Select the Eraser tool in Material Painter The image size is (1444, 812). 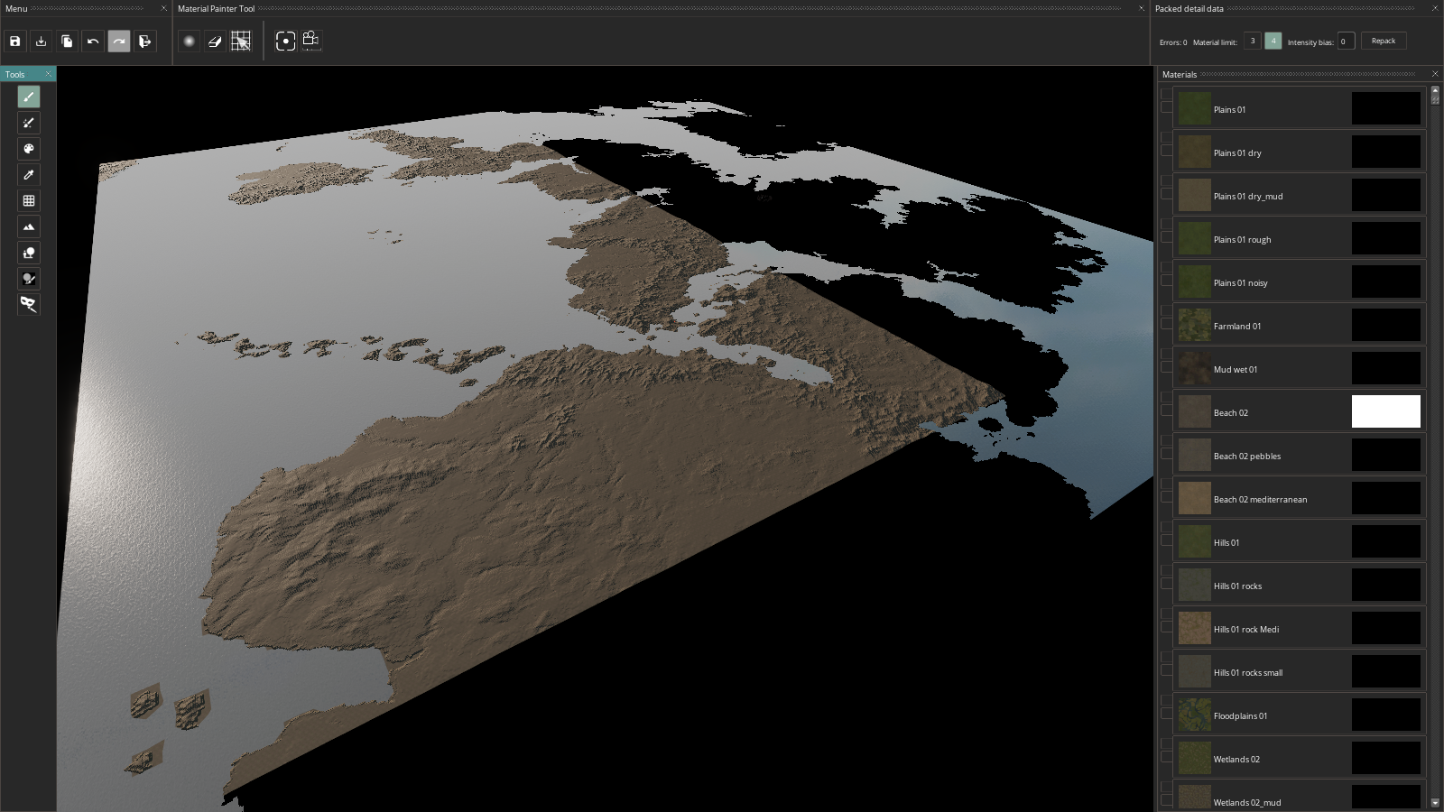click(215, 42)
